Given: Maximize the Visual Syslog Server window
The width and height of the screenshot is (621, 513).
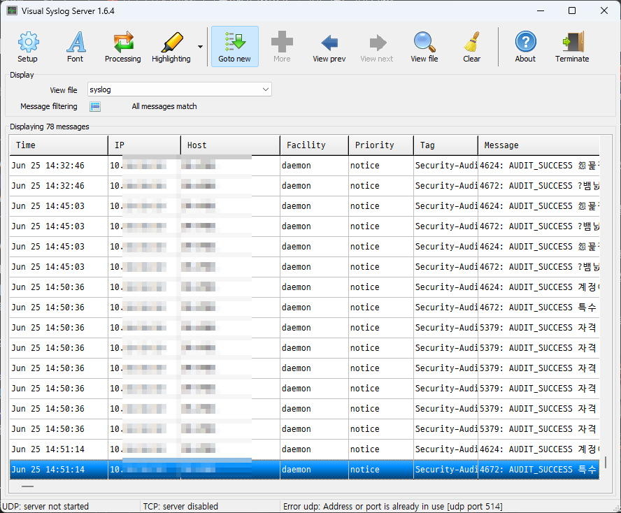Looking at the screenshot, I should pyautogui.click(x=572, y=10).
